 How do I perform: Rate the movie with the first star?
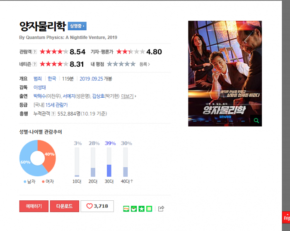click(x=110, y=64)
